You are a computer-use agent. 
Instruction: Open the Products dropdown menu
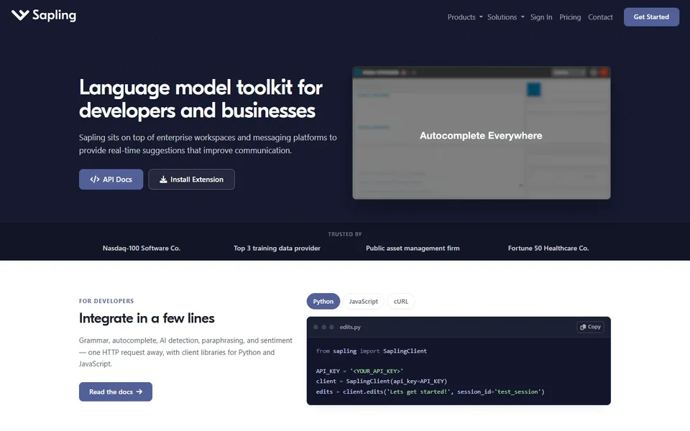point(465,17)
